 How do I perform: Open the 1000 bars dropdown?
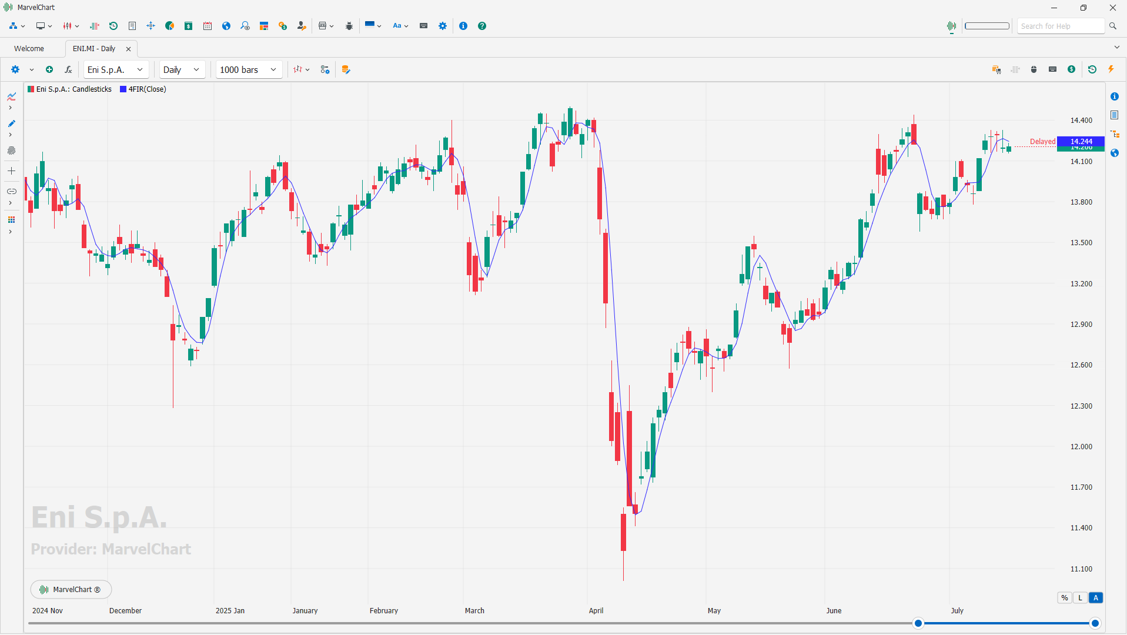pyautogui.click(x=249, y=69)
